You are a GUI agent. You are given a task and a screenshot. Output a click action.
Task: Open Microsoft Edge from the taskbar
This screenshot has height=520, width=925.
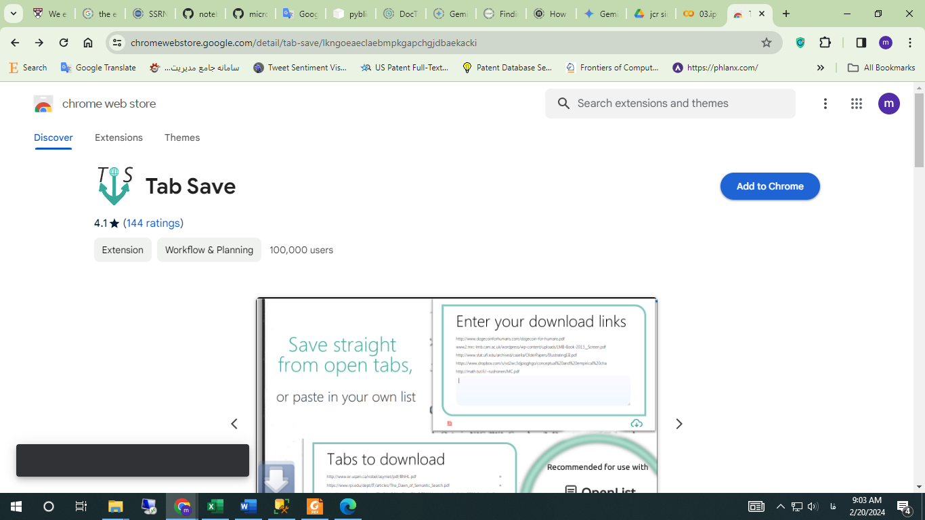[348, 506]
